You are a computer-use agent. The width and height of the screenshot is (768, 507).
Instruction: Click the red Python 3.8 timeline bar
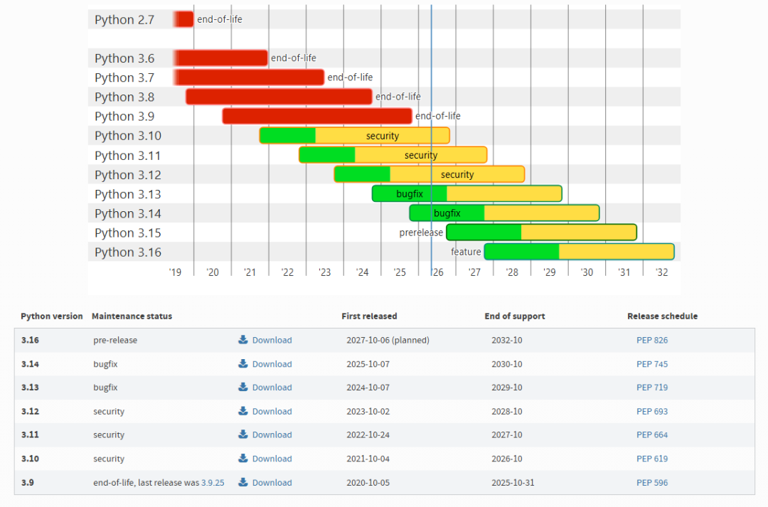279,97
